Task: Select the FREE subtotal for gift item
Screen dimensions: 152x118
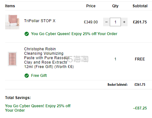Action: click(140, 59)
